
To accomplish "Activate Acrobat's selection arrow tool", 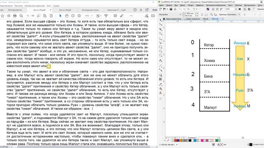I will 60,16.
